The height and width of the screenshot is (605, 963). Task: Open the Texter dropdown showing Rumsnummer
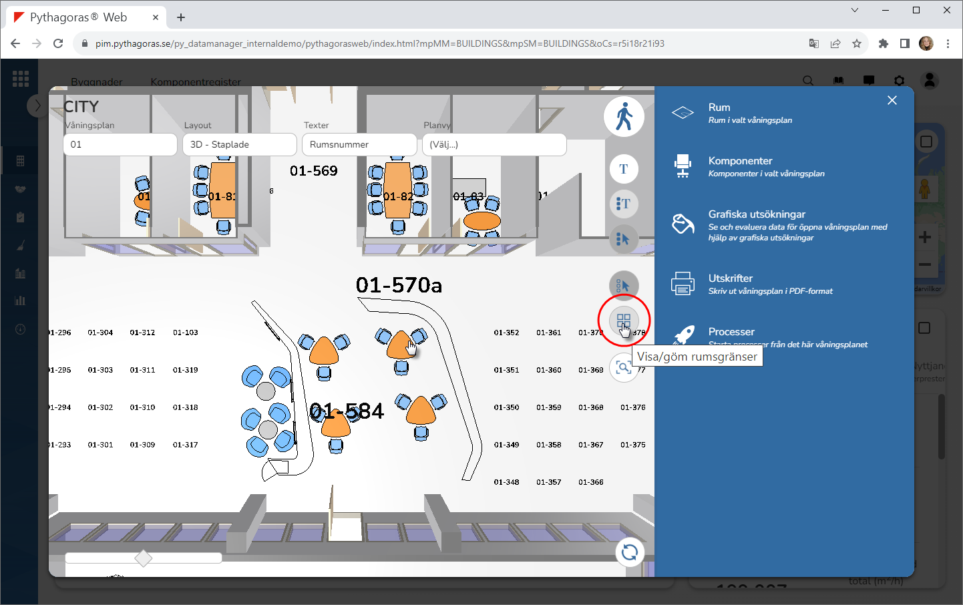pos(359,144)
